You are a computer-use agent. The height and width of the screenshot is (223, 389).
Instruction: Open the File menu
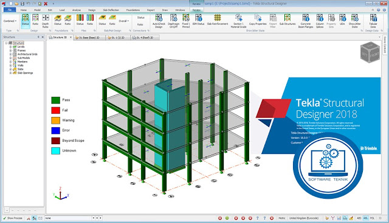pos(10,10)
